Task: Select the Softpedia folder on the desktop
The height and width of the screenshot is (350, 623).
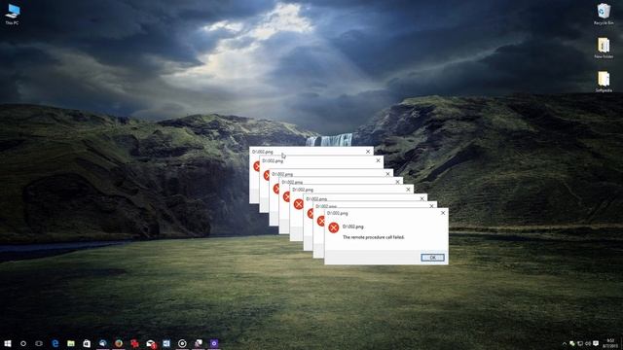Action: point(604,82)
